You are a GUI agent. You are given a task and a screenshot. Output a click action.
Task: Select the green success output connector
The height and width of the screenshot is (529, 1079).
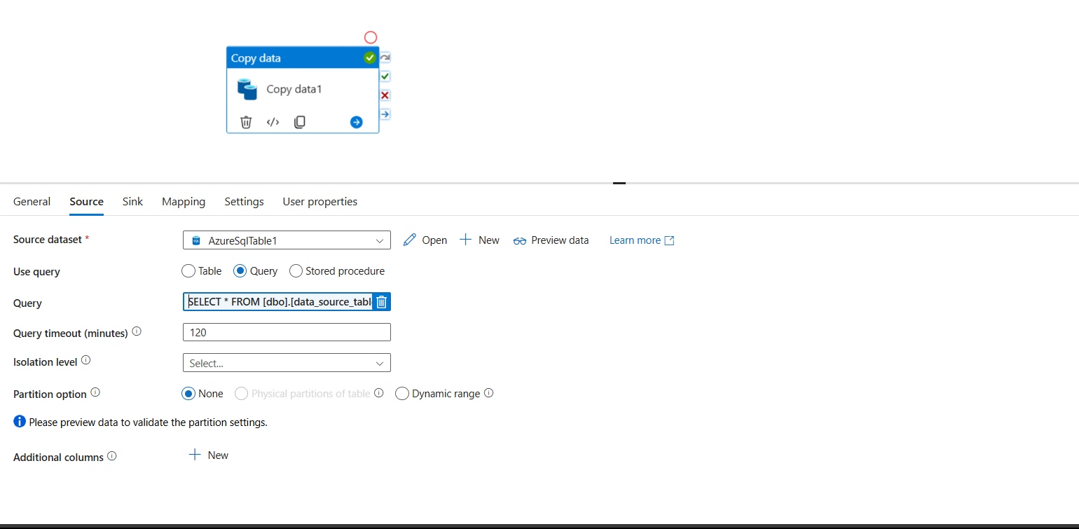click(384, 76)
